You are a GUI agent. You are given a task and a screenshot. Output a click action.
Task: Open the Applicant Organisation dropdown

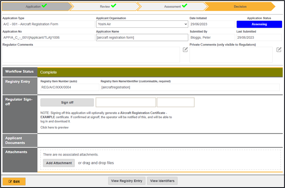click(x=142, y=24)
